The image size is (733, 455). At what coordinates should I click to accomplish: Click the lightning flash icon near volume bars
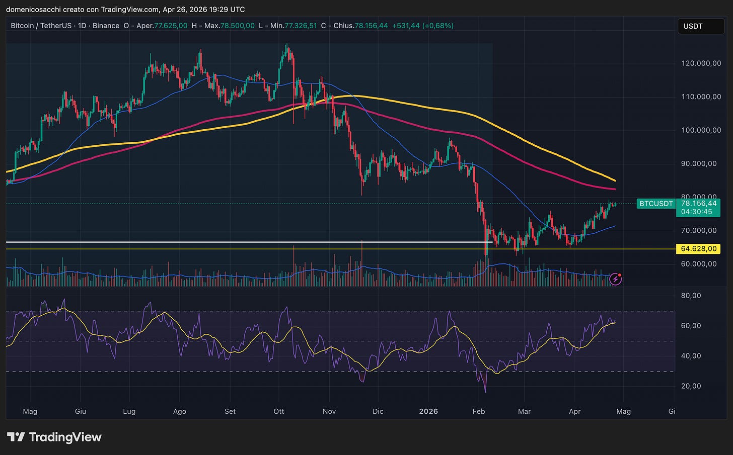tap(616, 279)
